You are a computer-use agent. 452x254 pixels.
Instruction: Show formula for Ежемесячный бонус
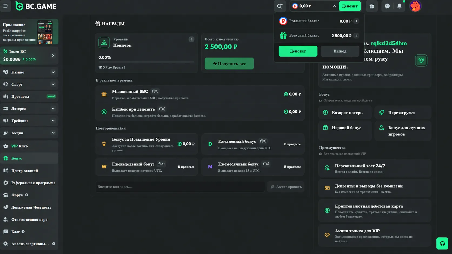point(266,164)
